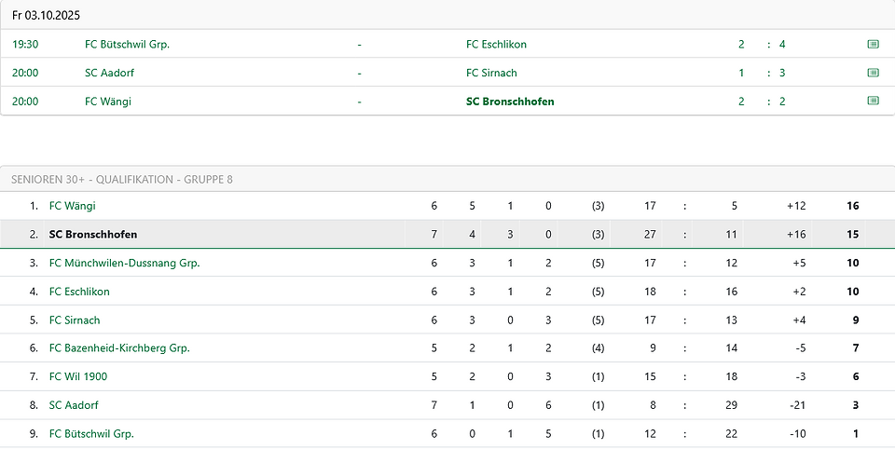Open FC Münchwilen-Dussnang Grp. team page
Screen dimensions: 895x449
click(x=124, y=263)
